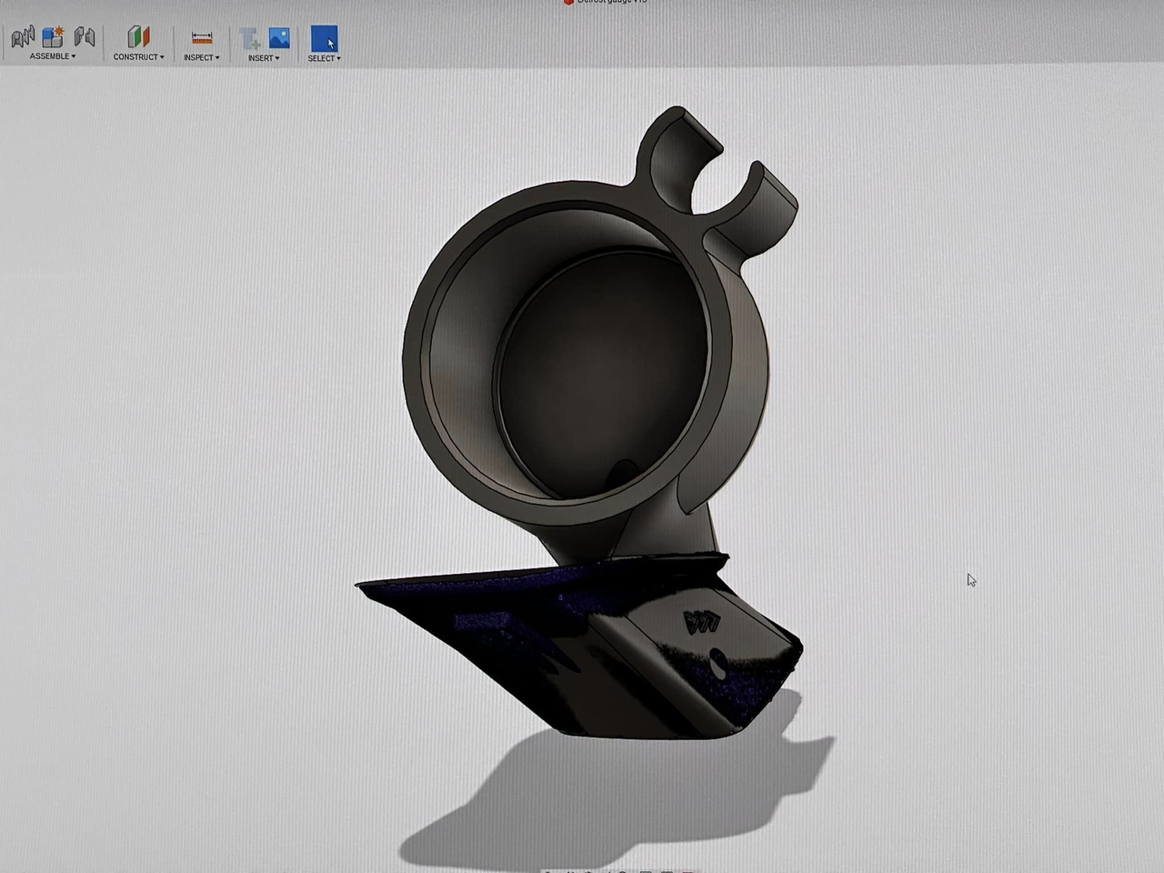Screen dimensions: 1164x873
Task: Expand the CONSTRUCT dropdown menu
Action: tap(139, 57)
